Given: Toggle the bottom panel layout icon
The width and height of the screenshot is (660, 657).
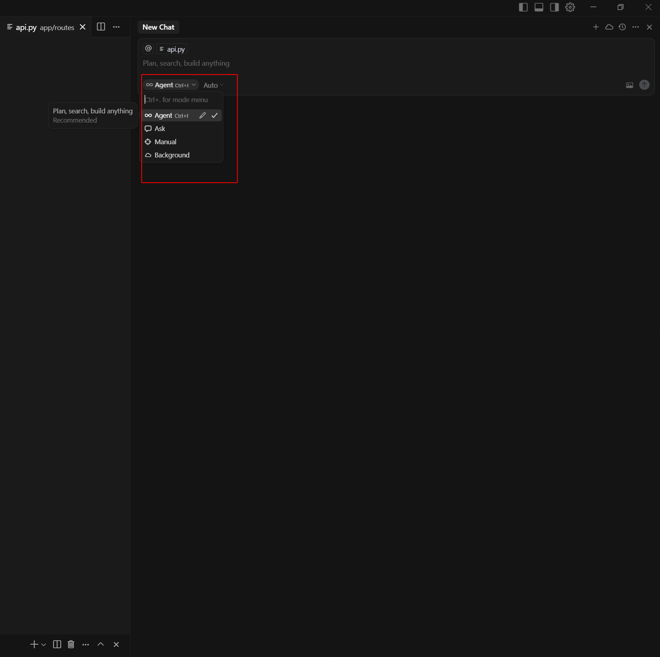Looking at the screenshot, I should pos(539,7).
